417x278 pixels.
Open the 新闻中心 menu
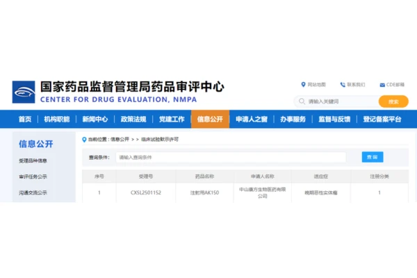tap(95, 120)
